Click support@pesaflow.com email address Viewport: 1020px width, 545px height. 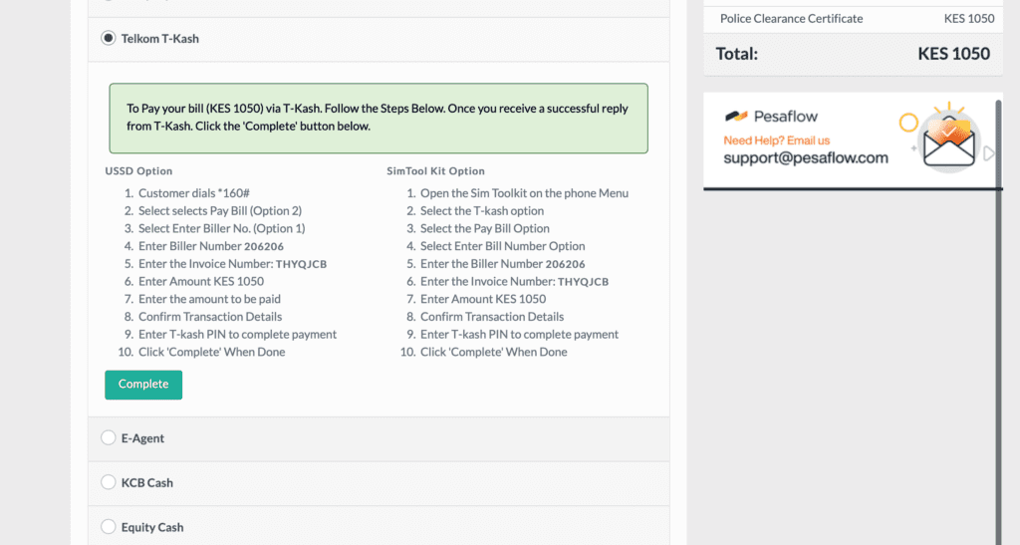click(x=805, y=158)
